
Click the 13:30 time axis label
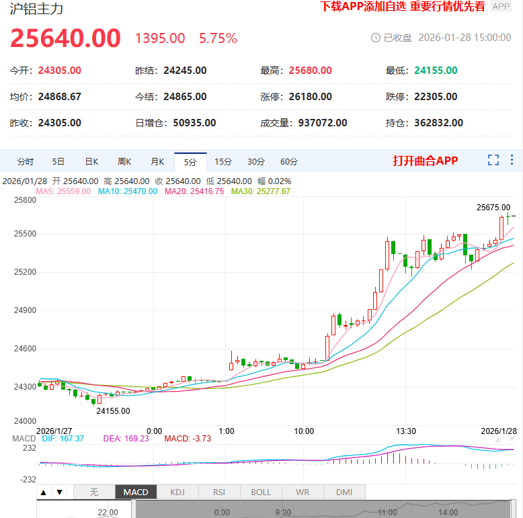[x=406, y=431]
